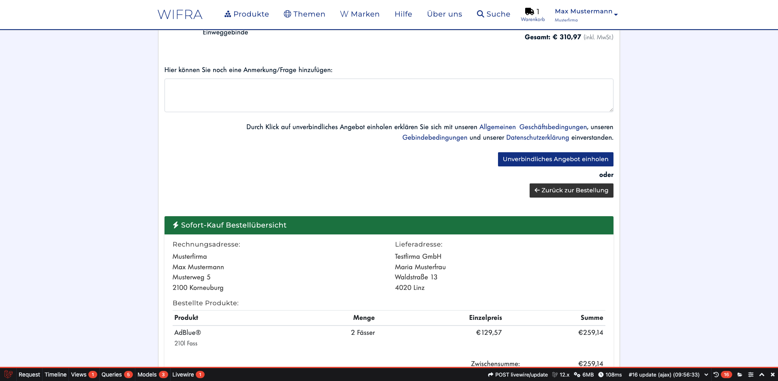Open the debug bar history icon
The image size is (778, 381).
pyautogui.click(x=716, y=375)
